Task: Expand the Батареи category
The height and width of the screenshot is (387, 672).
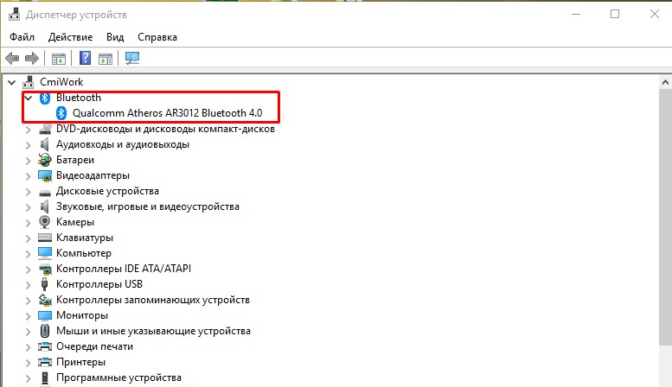Action: click(x=29, y=161)
